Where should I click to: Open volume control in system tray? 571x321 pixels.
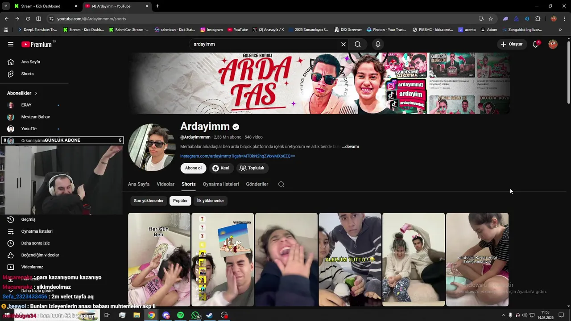click(525, 315)
